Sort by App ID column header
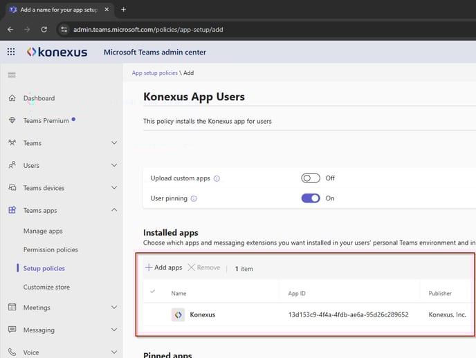The image size is (476, 358). tap(297, 294)
